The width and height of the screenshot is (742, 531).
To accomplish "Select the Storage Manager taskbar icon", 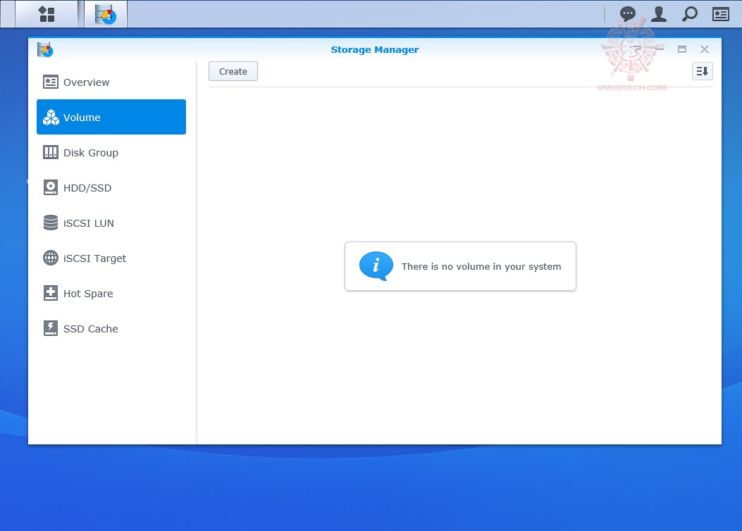I will (106, 14).
